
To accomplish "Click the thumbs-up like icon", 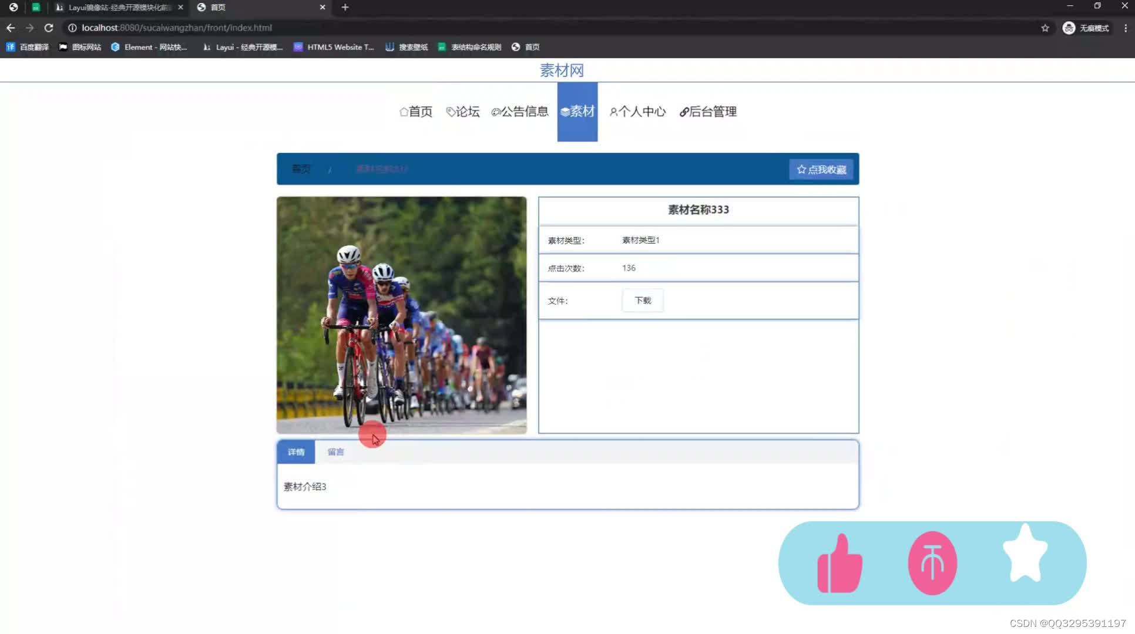I will tap(839, 562).
